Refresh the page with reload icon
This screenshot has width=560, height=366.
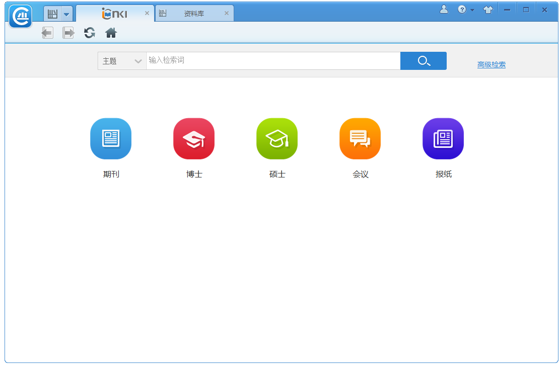point(89,33)
